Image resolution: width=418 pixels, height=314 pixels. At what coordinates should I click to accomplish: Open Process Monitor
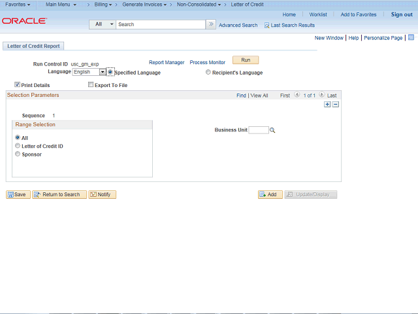coord(208,62)
